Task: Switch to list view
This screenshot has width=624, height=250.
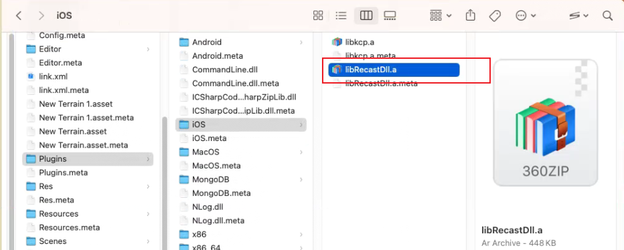Action: 341,16
